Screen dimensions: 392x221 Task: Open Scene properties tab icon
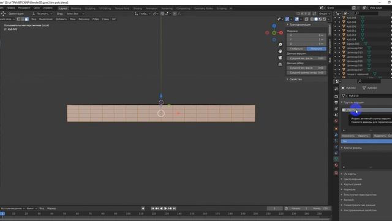point(336,115)
